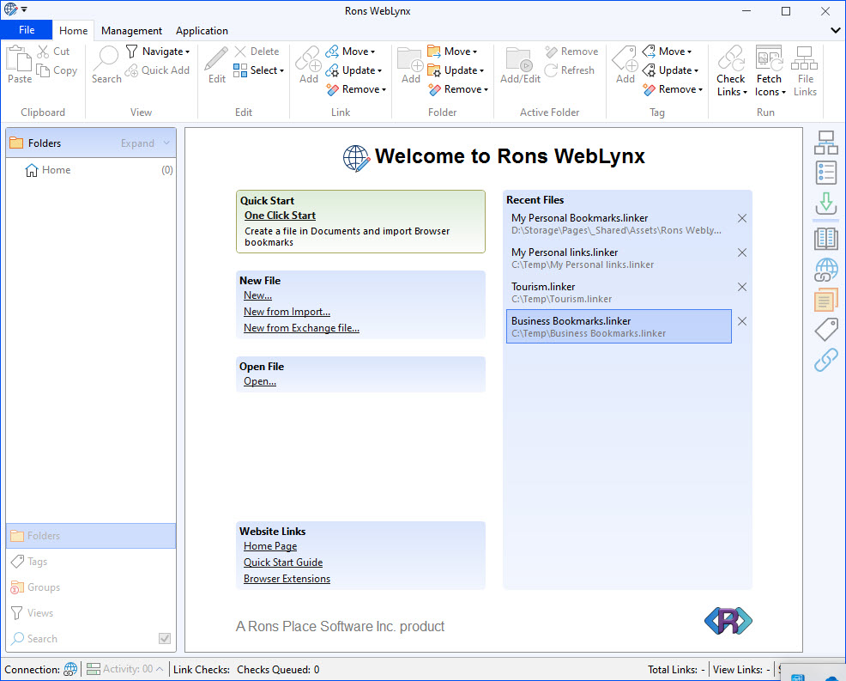Viewport: 846px width, 681px height.
Task: Select the Tags pane tab
Action: pos(91,562)
